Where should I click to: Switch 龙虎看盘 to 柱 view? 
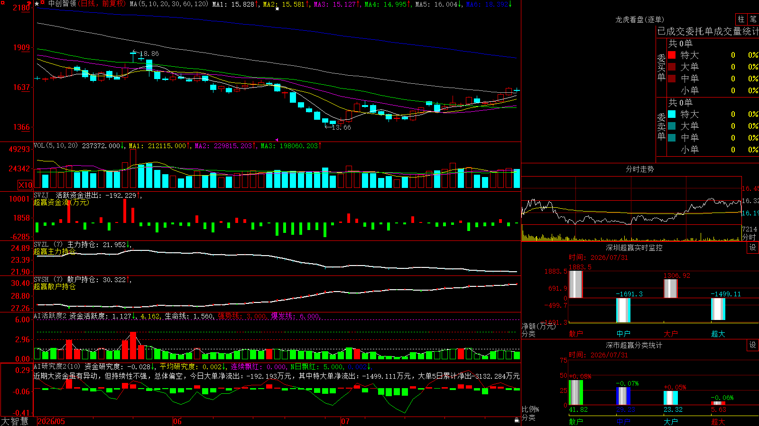click(741, 19)
